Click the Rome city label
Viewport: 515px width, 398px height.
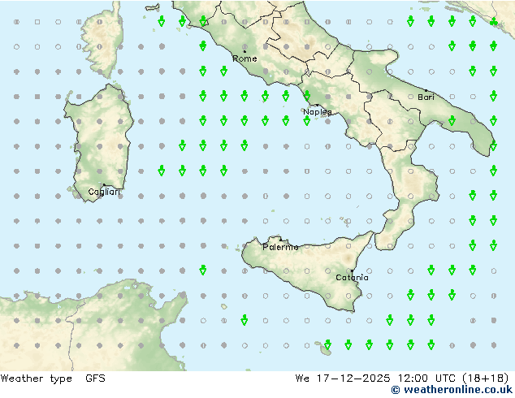[x=245, y=58]
